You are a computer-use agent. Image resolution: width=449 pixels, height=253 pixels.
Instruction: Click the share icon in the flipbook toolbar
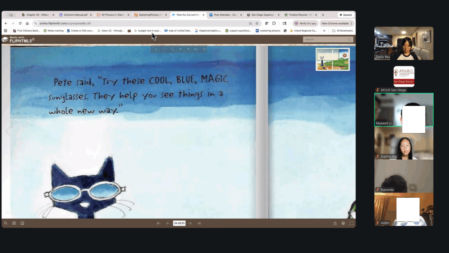(335, 223)
